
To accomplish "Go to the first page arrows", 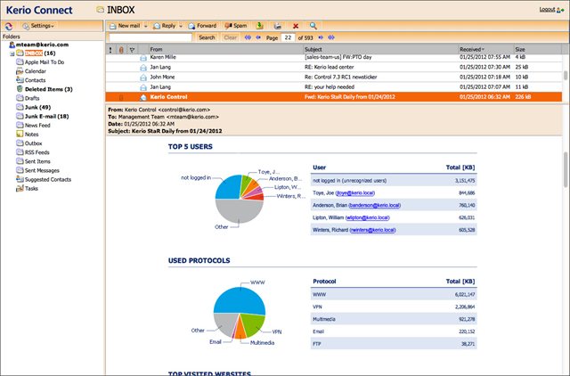I will (248, 37).
